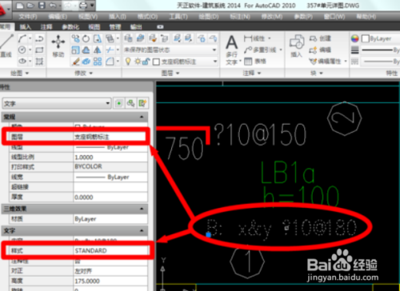Screen dimensions: 400x291
Task: Click the Create block (创建) button
Action: [320, 38]
